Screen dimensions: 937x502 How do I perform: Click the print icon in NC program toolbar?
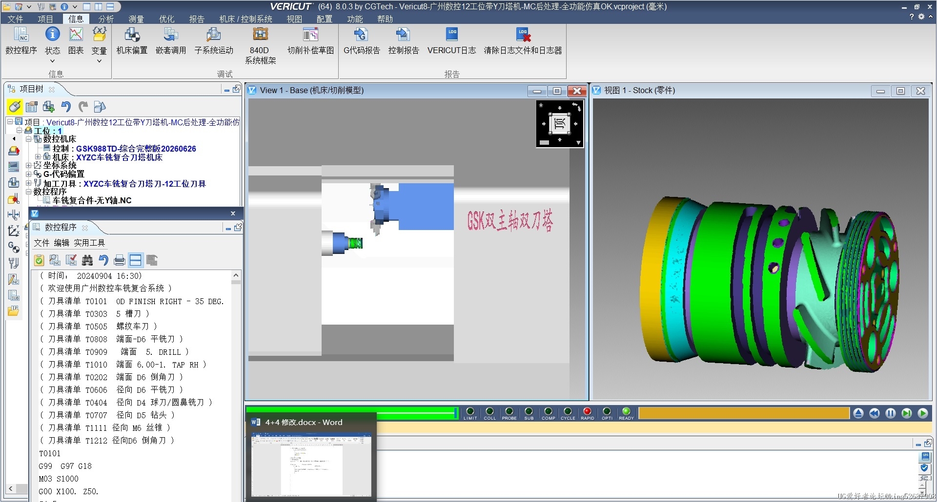[x=120, y=260]
